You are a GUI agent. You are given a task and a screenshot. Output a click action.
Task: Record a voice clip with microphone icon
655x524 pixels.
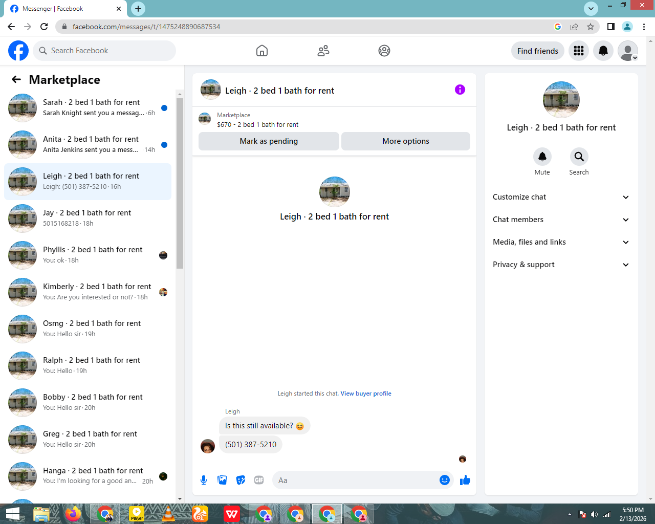tap(204, 480)
